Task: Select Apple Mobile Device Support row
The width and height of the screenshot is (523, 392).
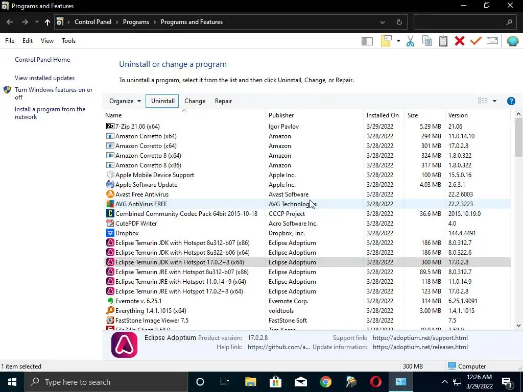Action: click(x=307, y=175)
